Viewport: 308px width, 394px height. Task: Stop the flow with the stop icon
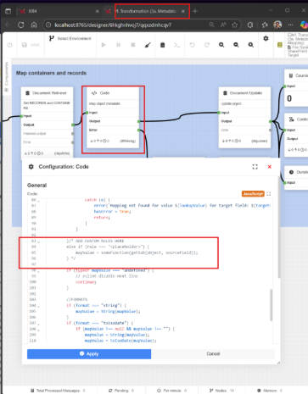tap(133, 45)
